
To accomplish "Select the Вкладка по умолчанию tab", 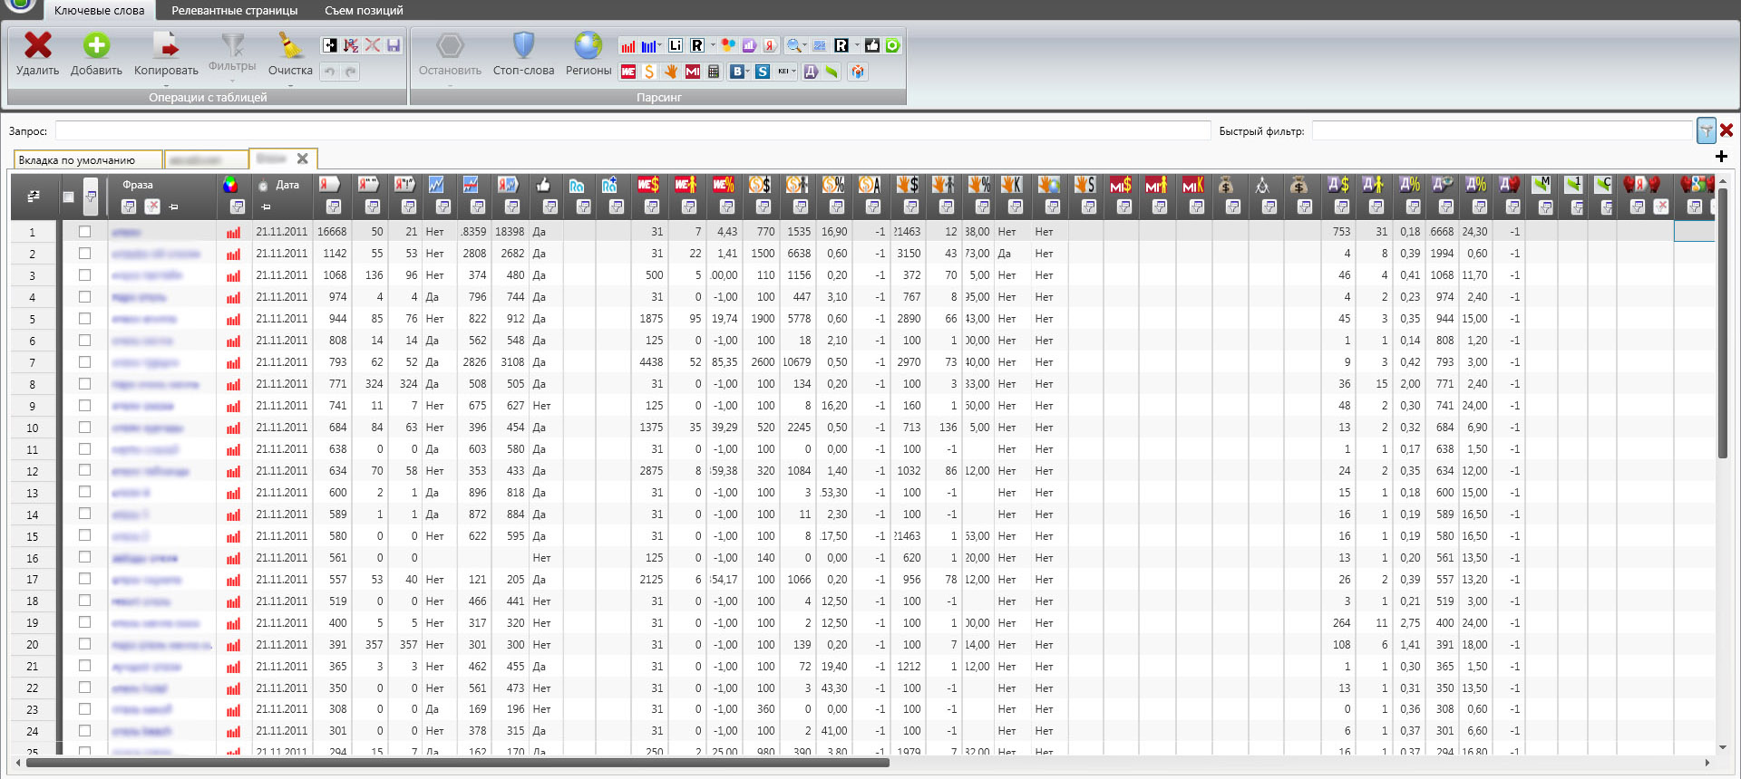I will 88,160.
